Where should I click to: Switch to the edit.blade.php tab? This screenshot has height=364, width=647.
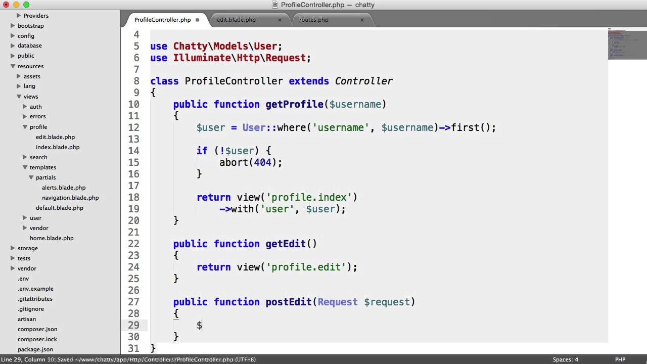[236, 20]
